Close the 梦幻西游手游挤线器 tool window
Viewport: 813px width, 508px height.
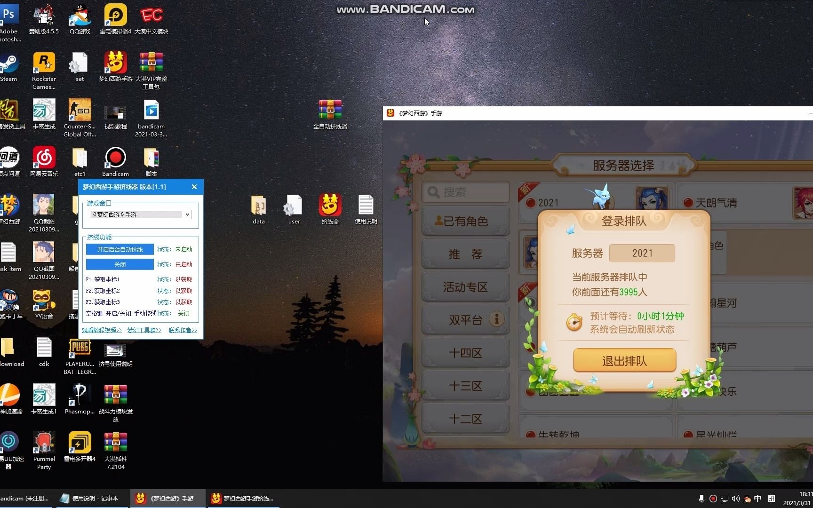[194, 187]
